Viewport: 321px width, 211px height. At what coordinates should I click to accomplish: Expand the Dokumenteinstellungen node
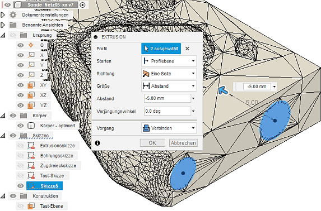pos(3,15)
